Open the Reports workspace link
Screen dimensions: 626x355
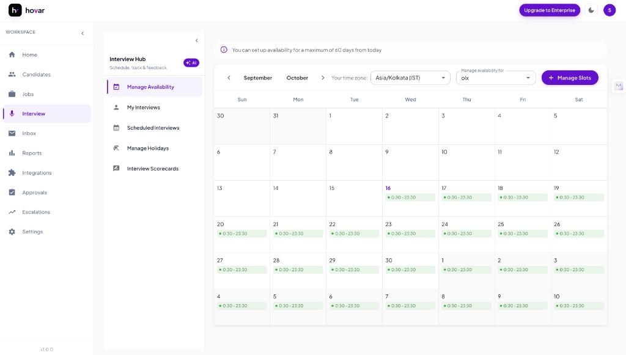pyautogui.click(x=47, y=153)
